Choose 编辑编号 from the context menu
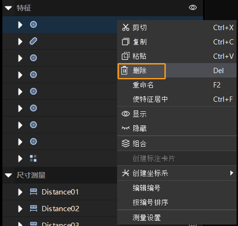 [177, 188]
